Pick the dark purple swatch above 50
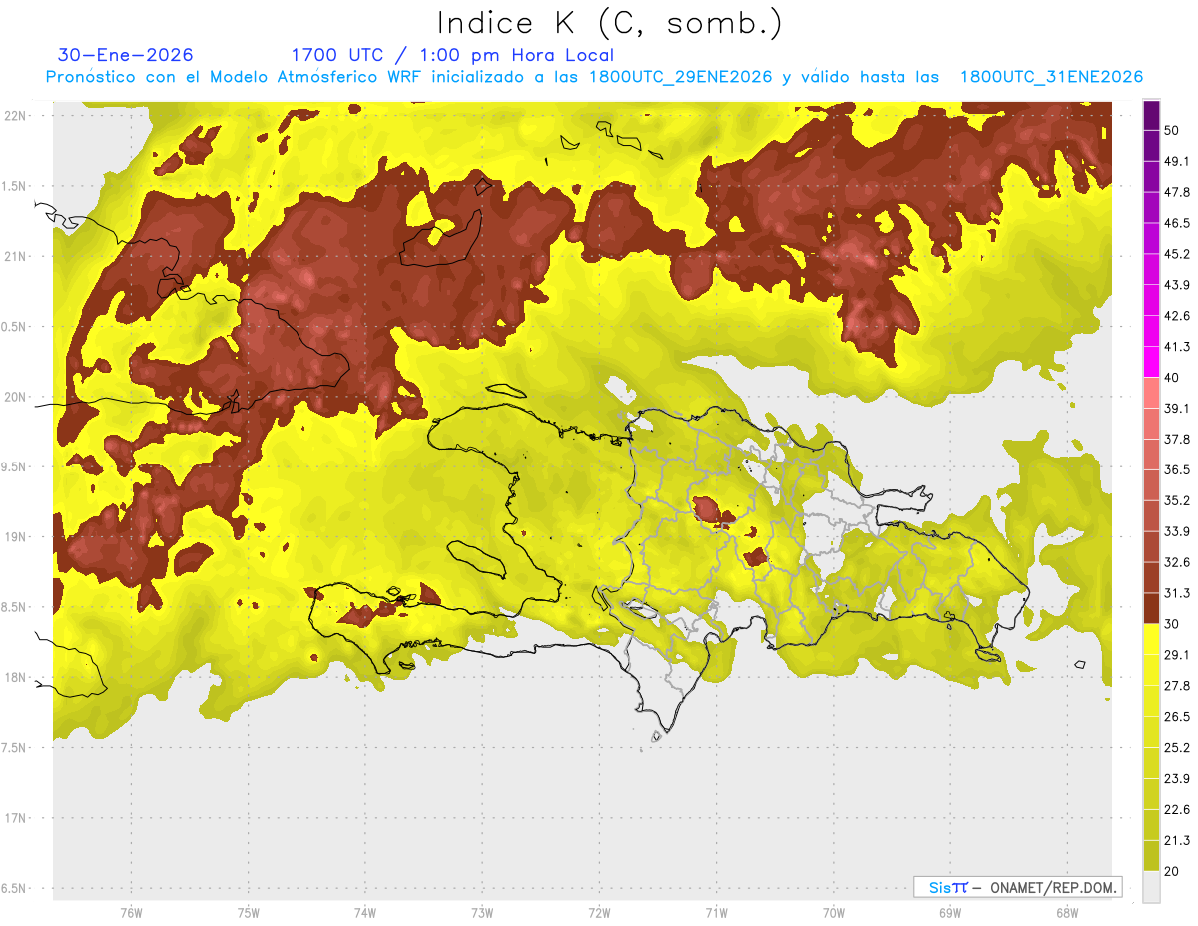The image size is (1198, 926). (x=1151, y=115)
